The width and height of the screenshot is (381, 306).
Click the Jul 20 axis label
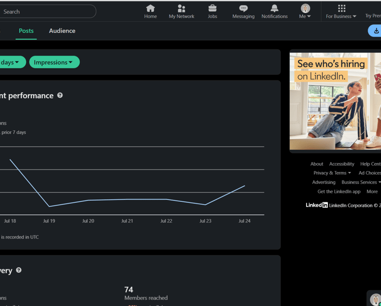coord(88,221)
